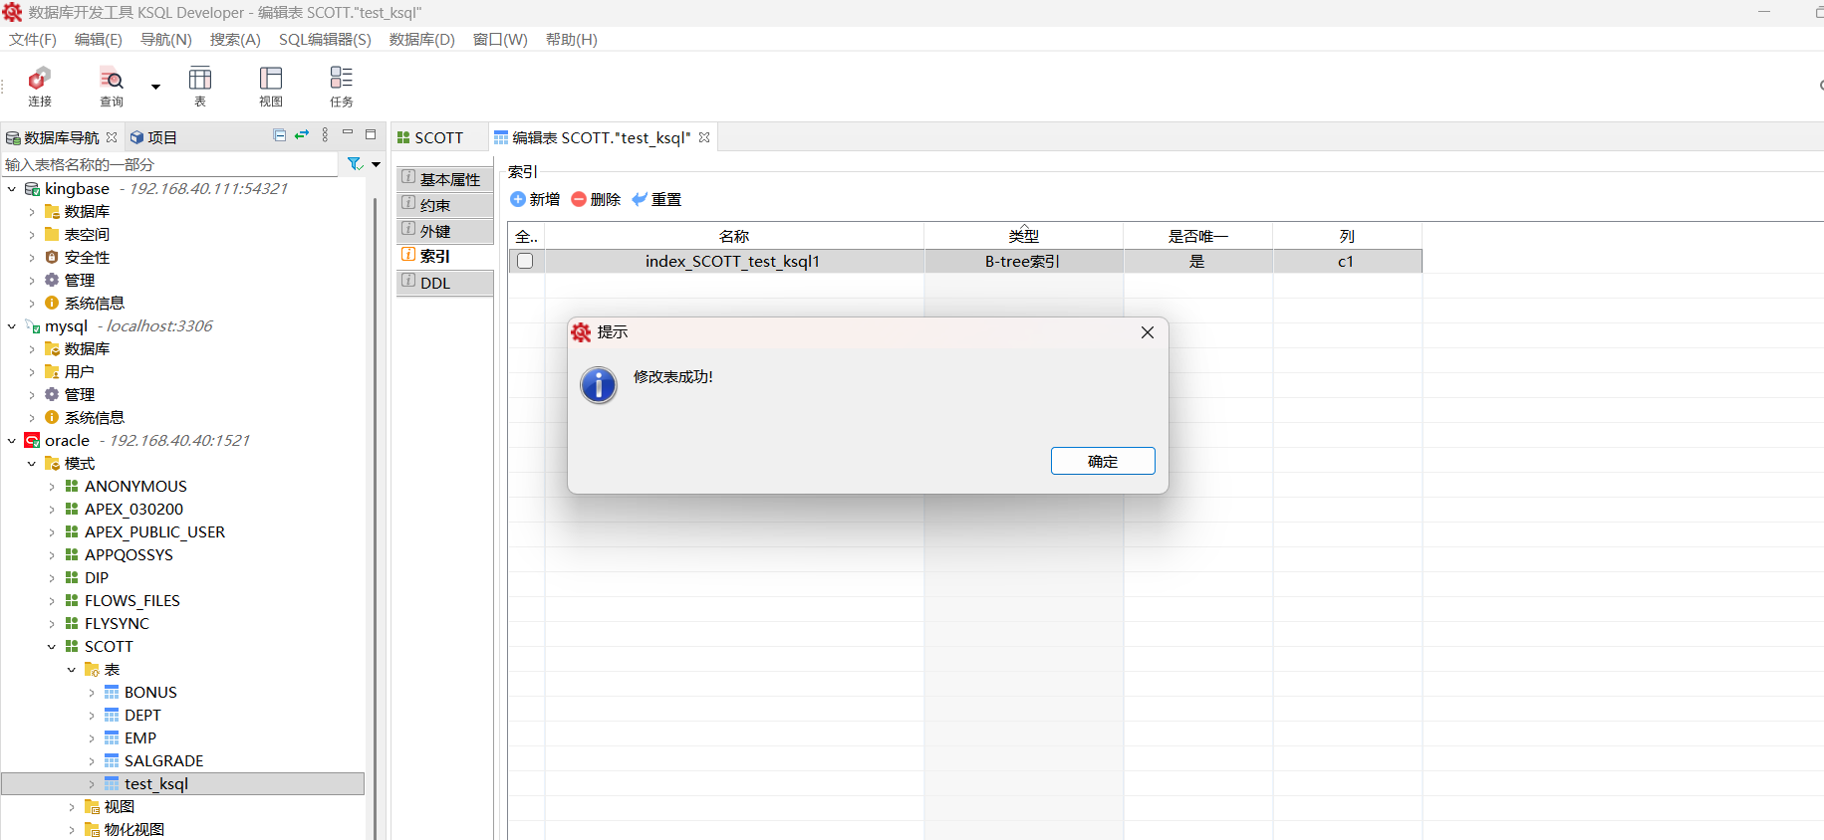Image resolution: width=1824 pixels, height=840 pixels.
Task: Expand the ANONYMOUS schema node
Action: tap(52, 487)
